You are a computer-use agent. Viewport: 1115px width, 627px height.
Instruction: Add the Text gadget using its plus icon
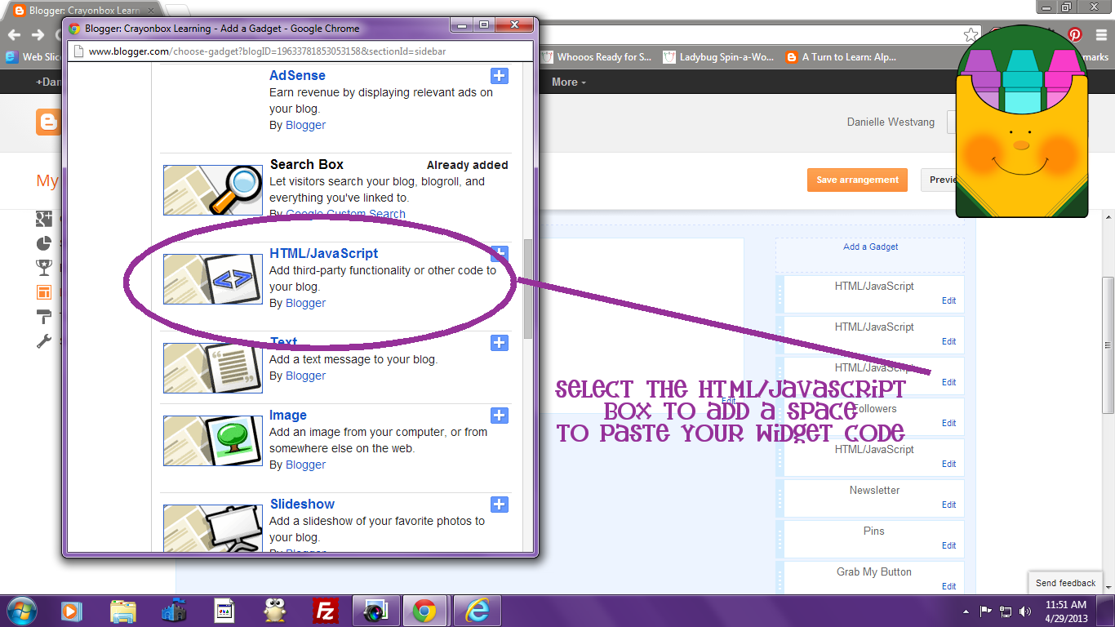[500, 343]
